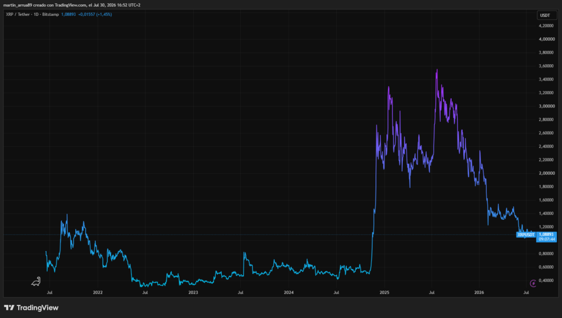Click the 0,40000 price axis label
562x318 pixels.
click(546, 280)
